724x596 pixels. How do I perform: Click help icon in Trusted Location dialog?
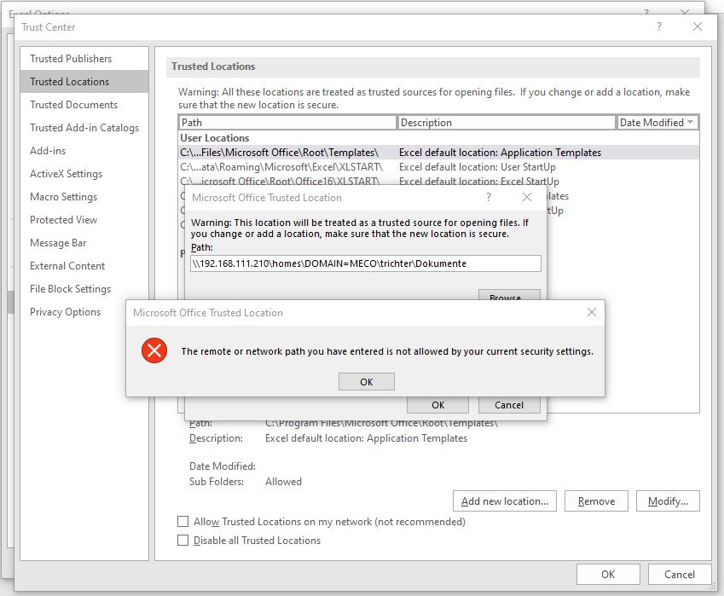point(489,197)
